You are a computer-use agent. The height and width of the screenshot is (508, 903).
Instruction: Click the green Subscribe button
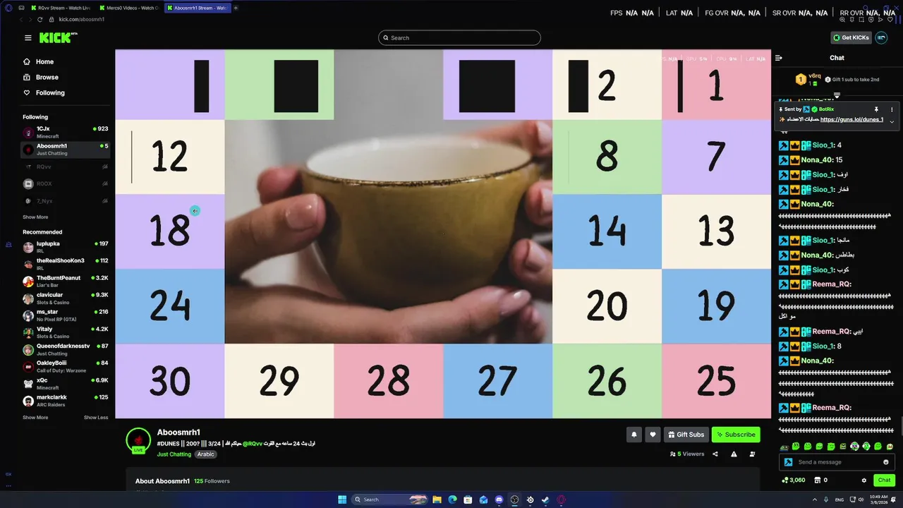coord(736,435)
